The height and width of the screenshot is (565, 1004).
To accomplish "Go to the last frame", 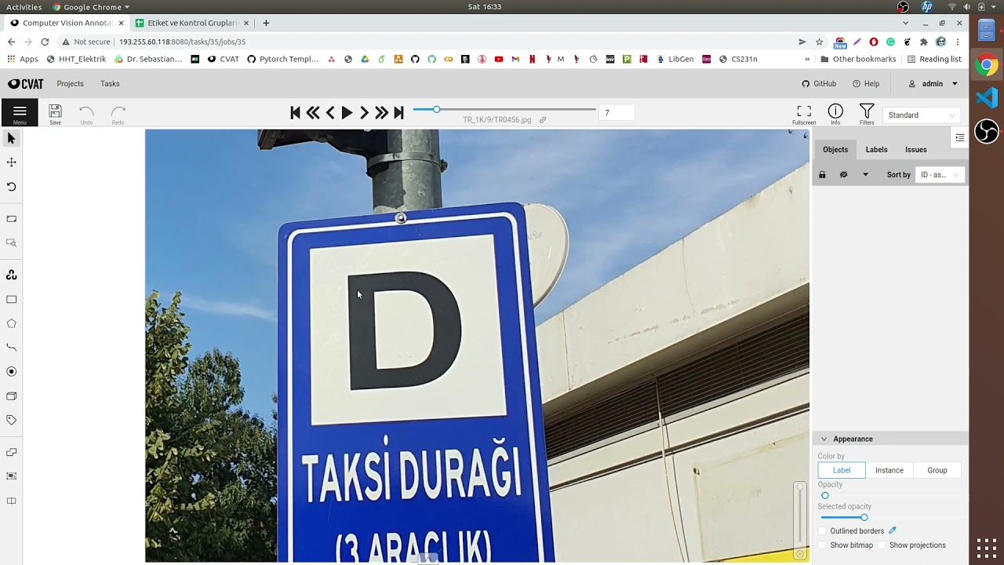I will click(x=398, y=113).
